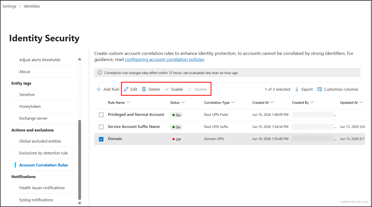Viewport: 372px width, 207px height.
Task: Click the Enable checkmark icon
Action: coord(167,89)
